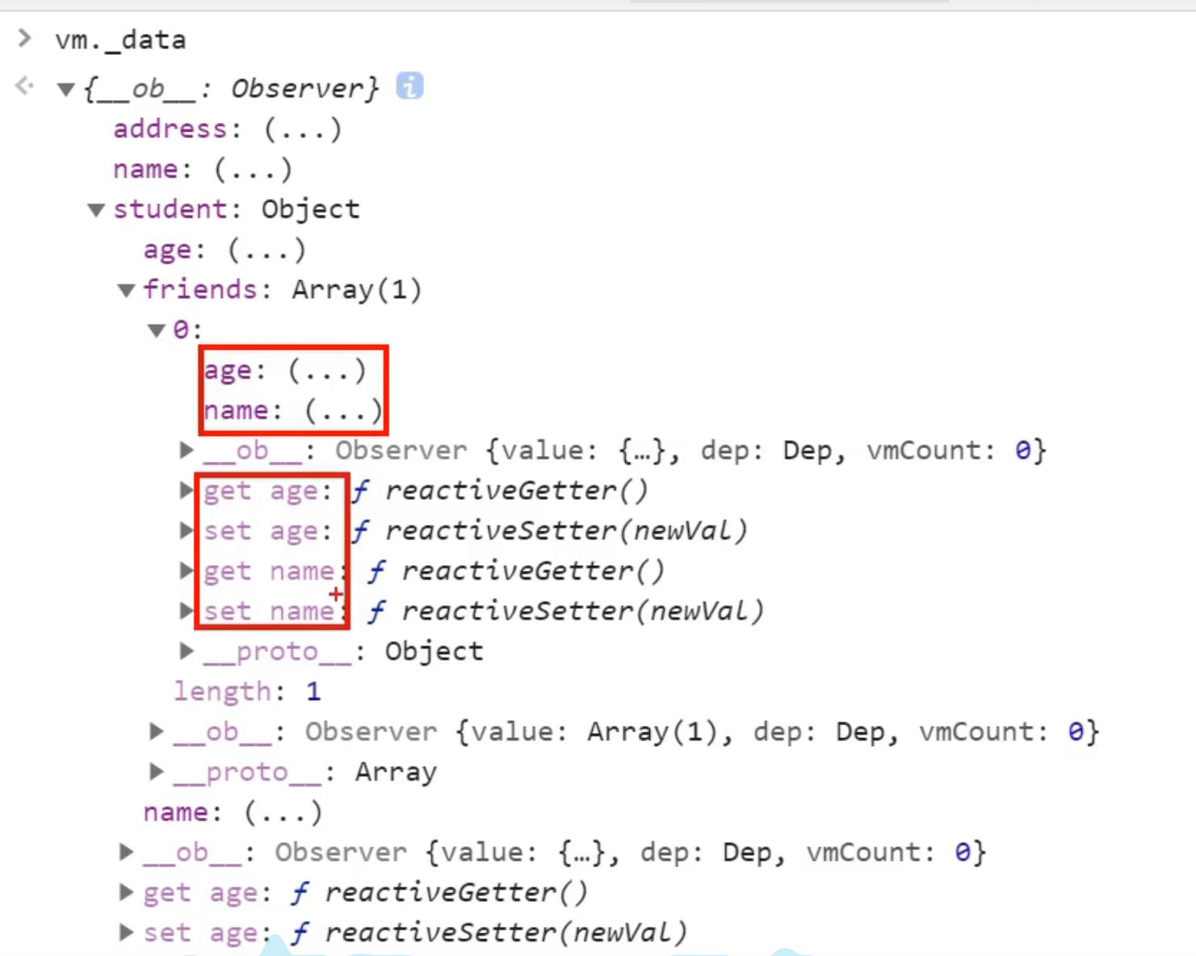Screen dimensions: 1196x956
Task: Reveal age (...) inside friends item 0
Action: [327, 371]
